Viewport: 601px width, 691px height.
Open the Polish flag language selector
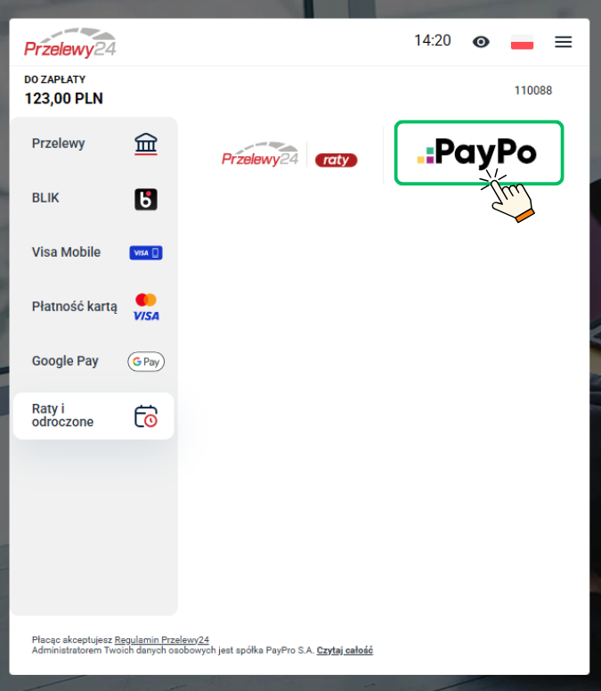[523, 42]
